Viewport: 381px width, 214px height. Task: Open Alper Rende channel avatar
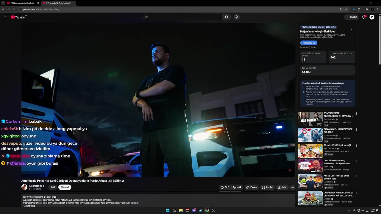tap(24, 187)
